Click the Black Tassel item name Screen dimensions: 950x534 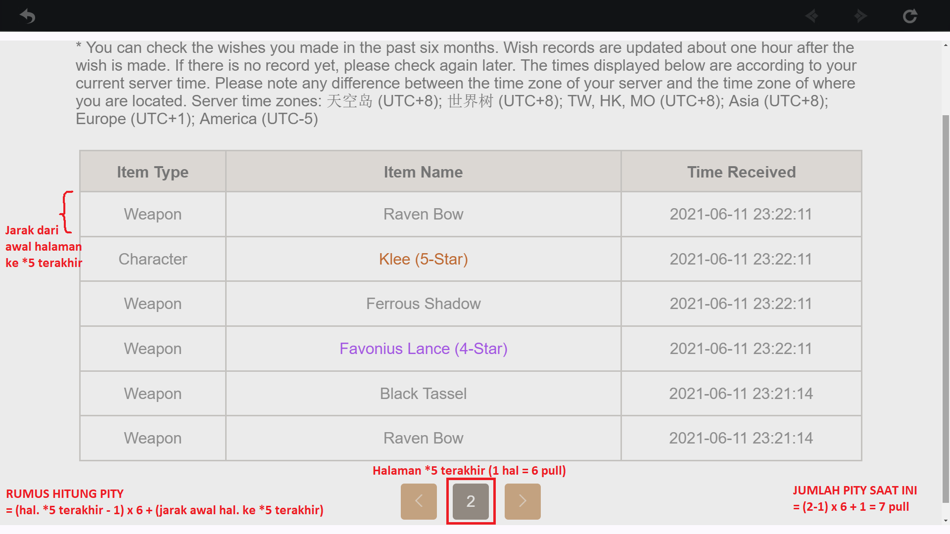(x=423, y=394)
